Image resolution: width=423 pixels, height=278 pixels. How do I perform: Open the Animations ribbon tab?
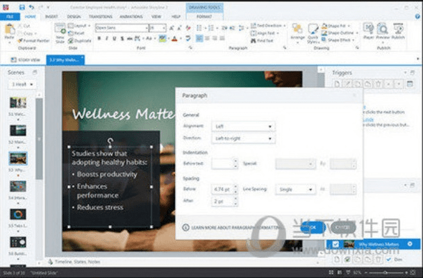(x=130, y=15)
